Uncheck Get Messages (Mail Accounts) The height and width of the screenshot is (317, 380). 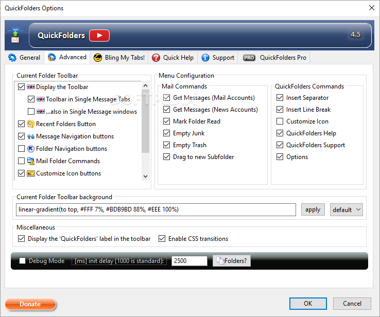click(x=166, y=98)
